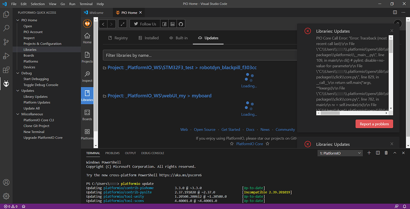The image size is (410, 209).
Task: Open PIO Home Inspect sidebar icon
Action: [x=87, y=76]
